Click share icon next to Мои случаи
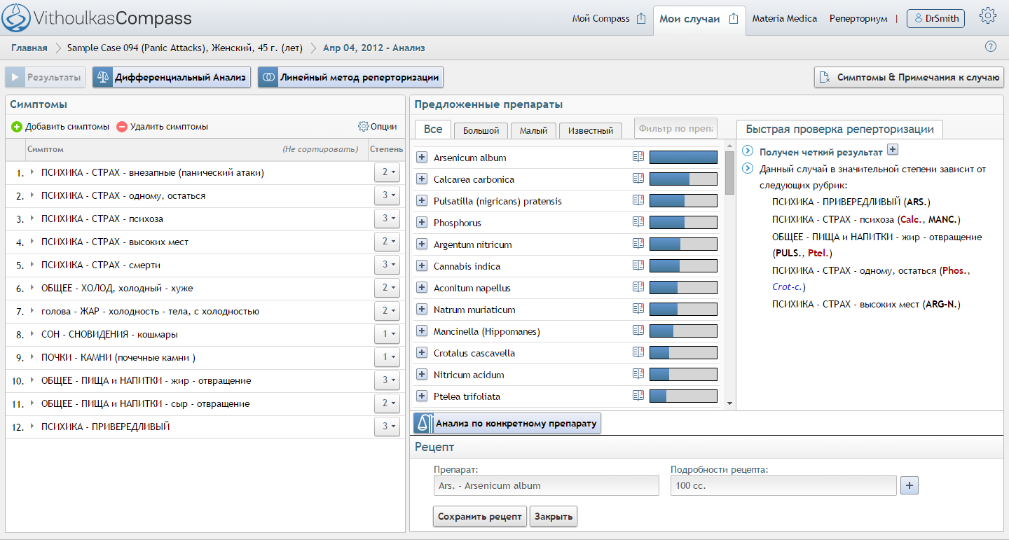The image size is (1009, 540). coord(734,19)
